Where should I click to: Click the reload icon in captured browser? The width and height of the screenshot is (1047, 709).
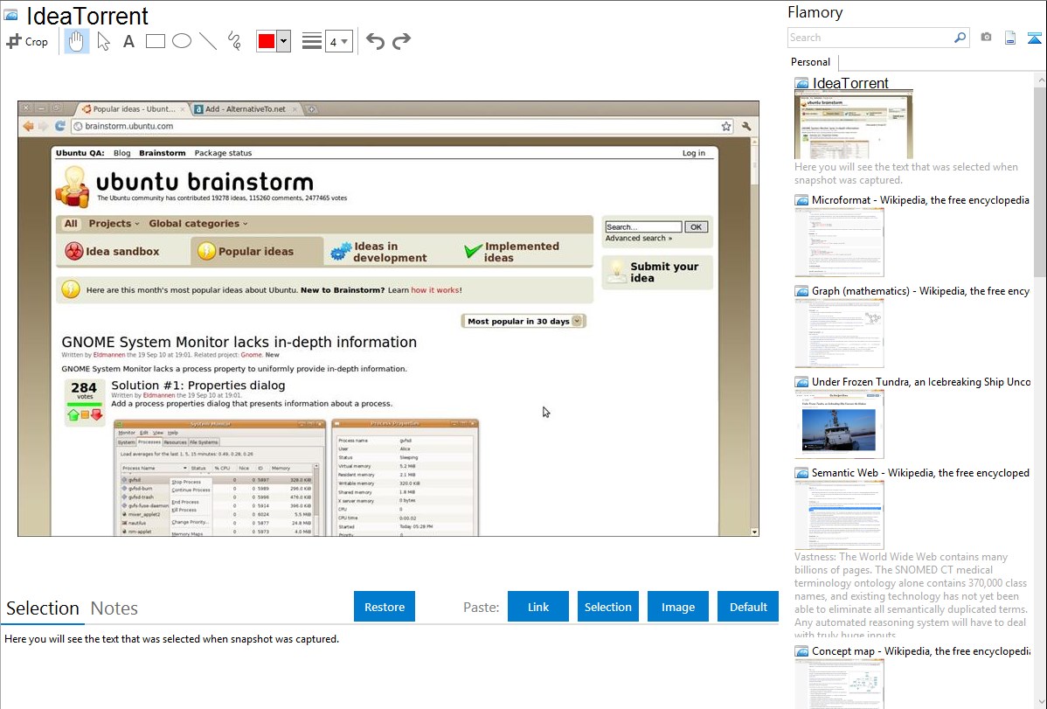(60, 126)
